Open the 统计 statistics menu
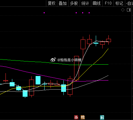 [x=85, y=3]
